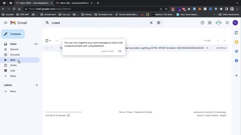Click Learn more in Mailtrack popup
This screenshot has height=135, width=241.
107,51
